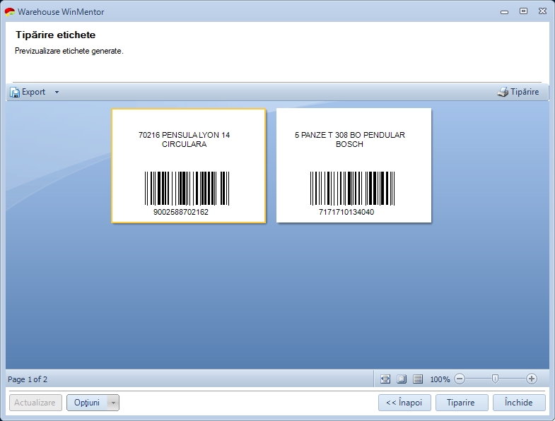The image size is (555, 421).
Task: Open the Export dropdown arrow
Action: (x=57, y=92)
